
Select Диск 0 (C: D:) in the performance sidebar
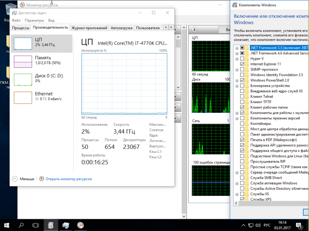pos(42,80)
